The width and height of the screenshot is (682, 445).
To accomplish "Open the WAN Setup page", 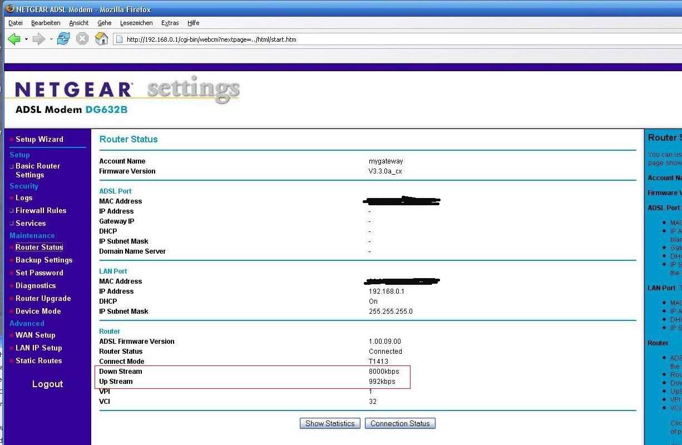I will tap(36, 335).
